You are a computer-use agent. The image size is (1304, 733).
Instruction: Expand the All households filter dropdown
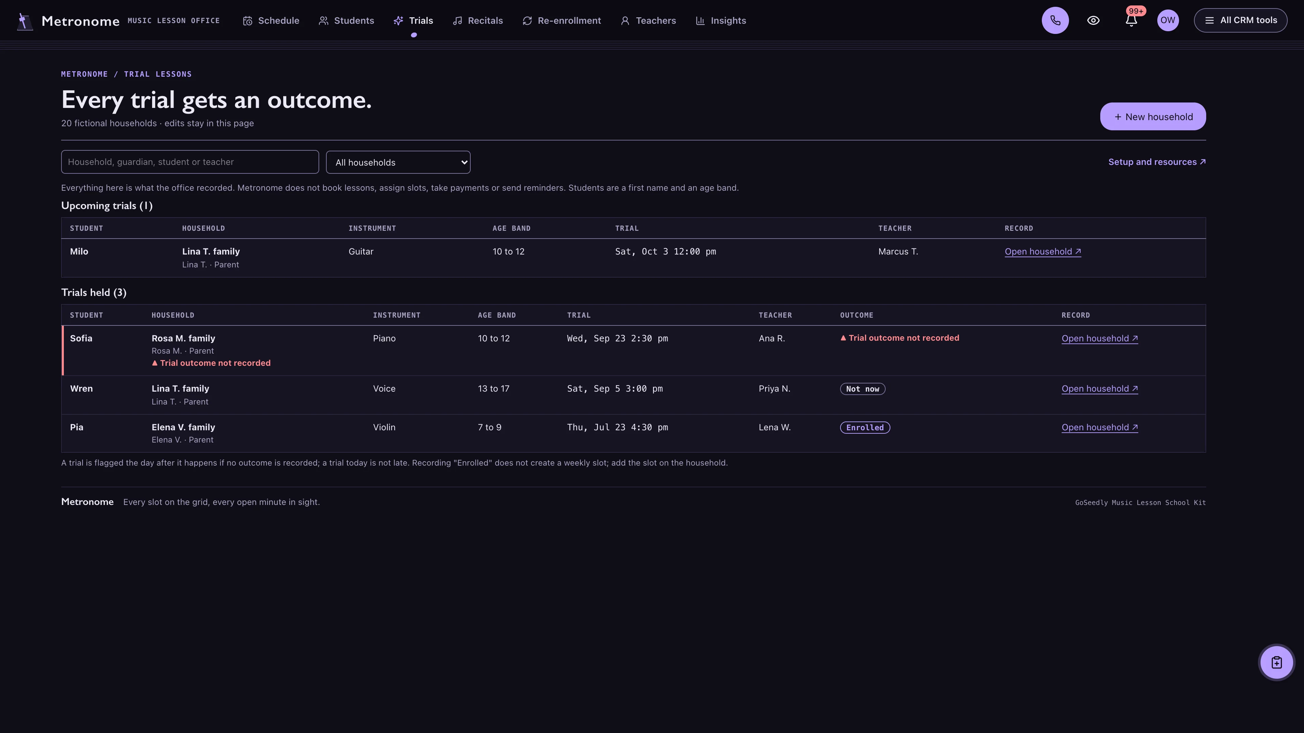click(x=398, y=163)
